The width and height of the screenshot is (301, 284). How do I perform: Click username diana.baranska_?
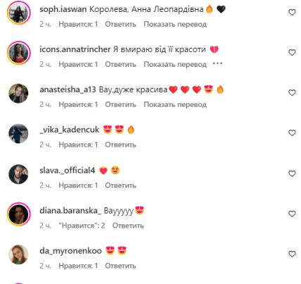click(x=70, y=211)
